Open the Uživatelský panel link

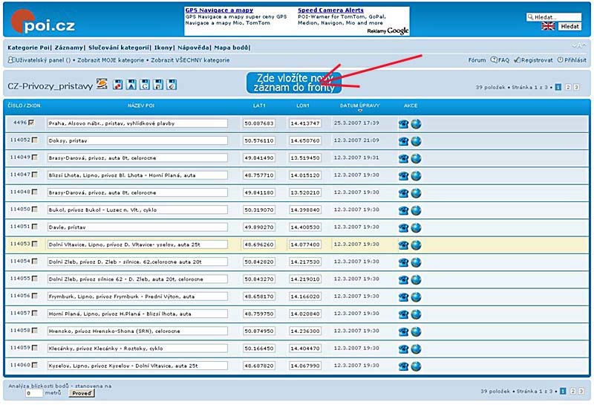(x=39, y=60)
